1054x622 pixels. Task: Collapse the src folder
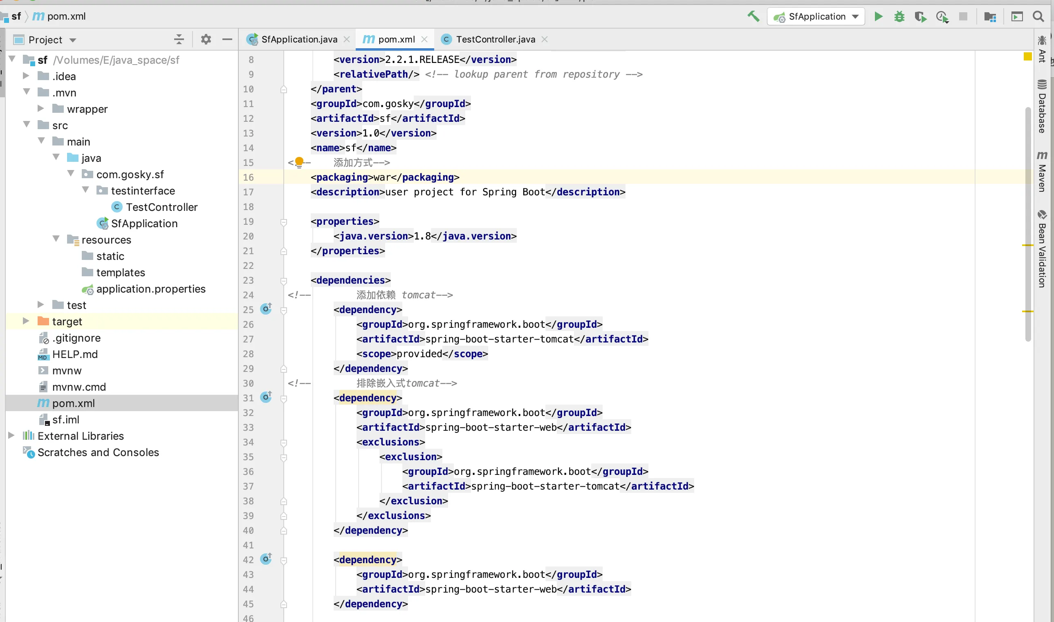pyautogui.click(x=27, y=125)
